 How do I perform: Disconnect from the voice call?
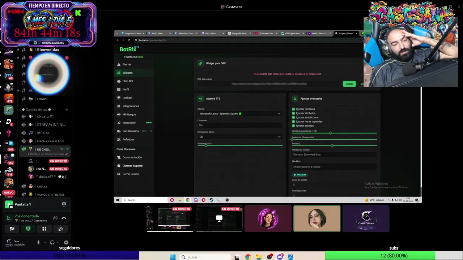click(x=64, y=218)
